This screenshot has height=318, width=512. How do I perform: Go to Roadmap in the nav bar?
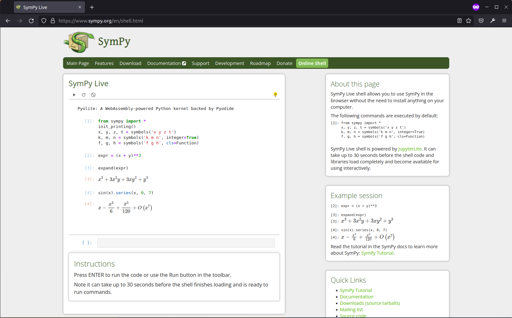[x=260, y=63]
